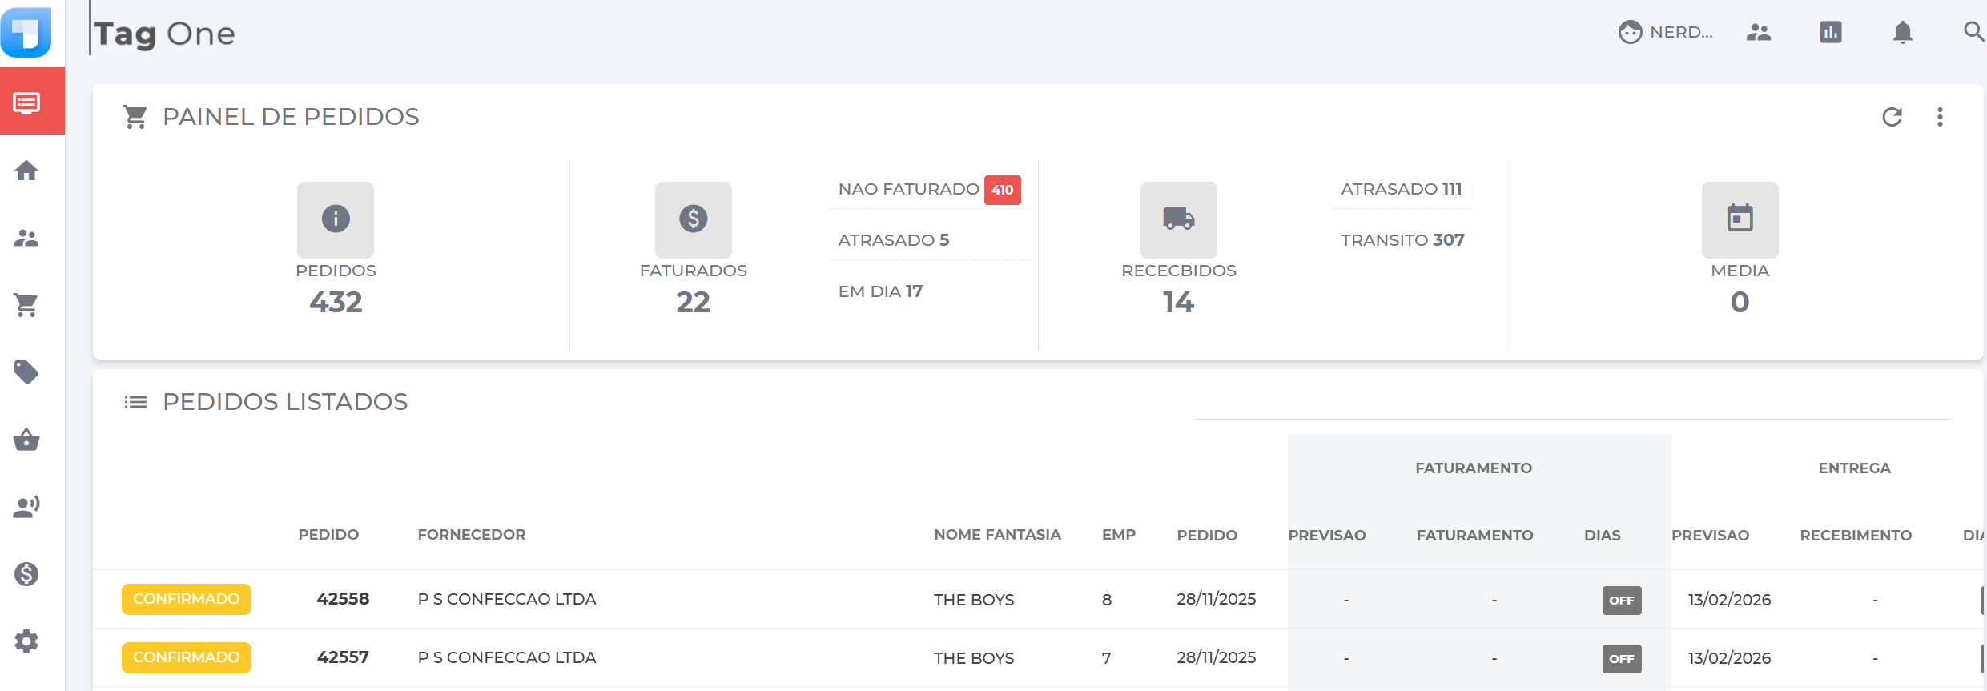The height and width of the screenshot is (691, 1987).
Task: Open the bar chart reports icon
Action: pyautogui.click(x=1830, y=32)
